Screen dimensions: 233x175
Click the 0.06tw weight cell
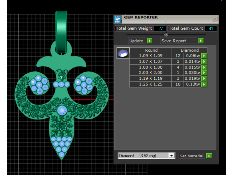point(193,56)
